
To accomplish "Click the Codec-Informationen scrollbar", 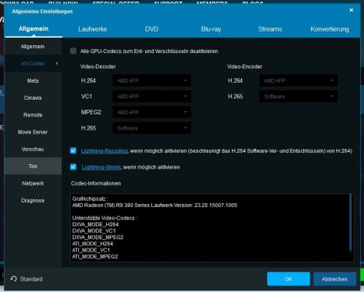I will tap(351, 222).
